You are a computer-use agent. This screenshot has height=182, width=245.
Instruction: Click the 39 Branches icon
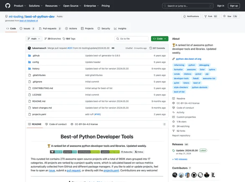(x=46, y=39)
